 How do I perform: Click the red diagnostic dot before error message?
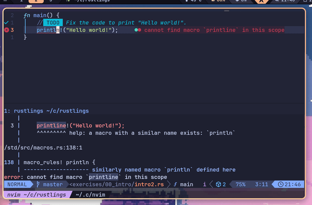pos(140,30)
